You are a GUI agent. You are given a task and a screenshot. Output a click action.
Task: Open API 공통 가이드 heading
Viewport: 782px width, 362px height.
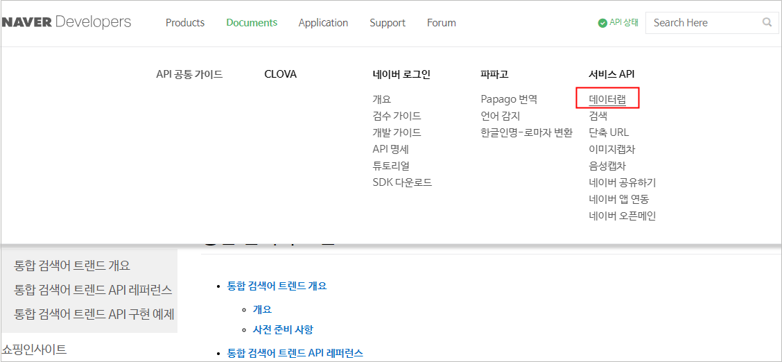tap(189, 75)
